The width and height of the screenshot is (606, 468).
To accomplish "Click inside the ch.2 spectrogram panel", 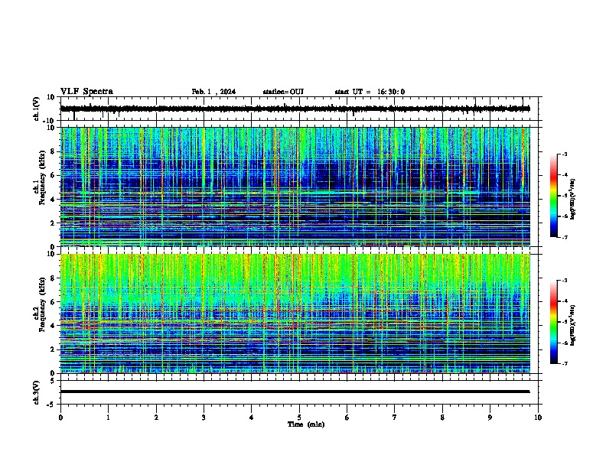I will click(x=295, y=314).
